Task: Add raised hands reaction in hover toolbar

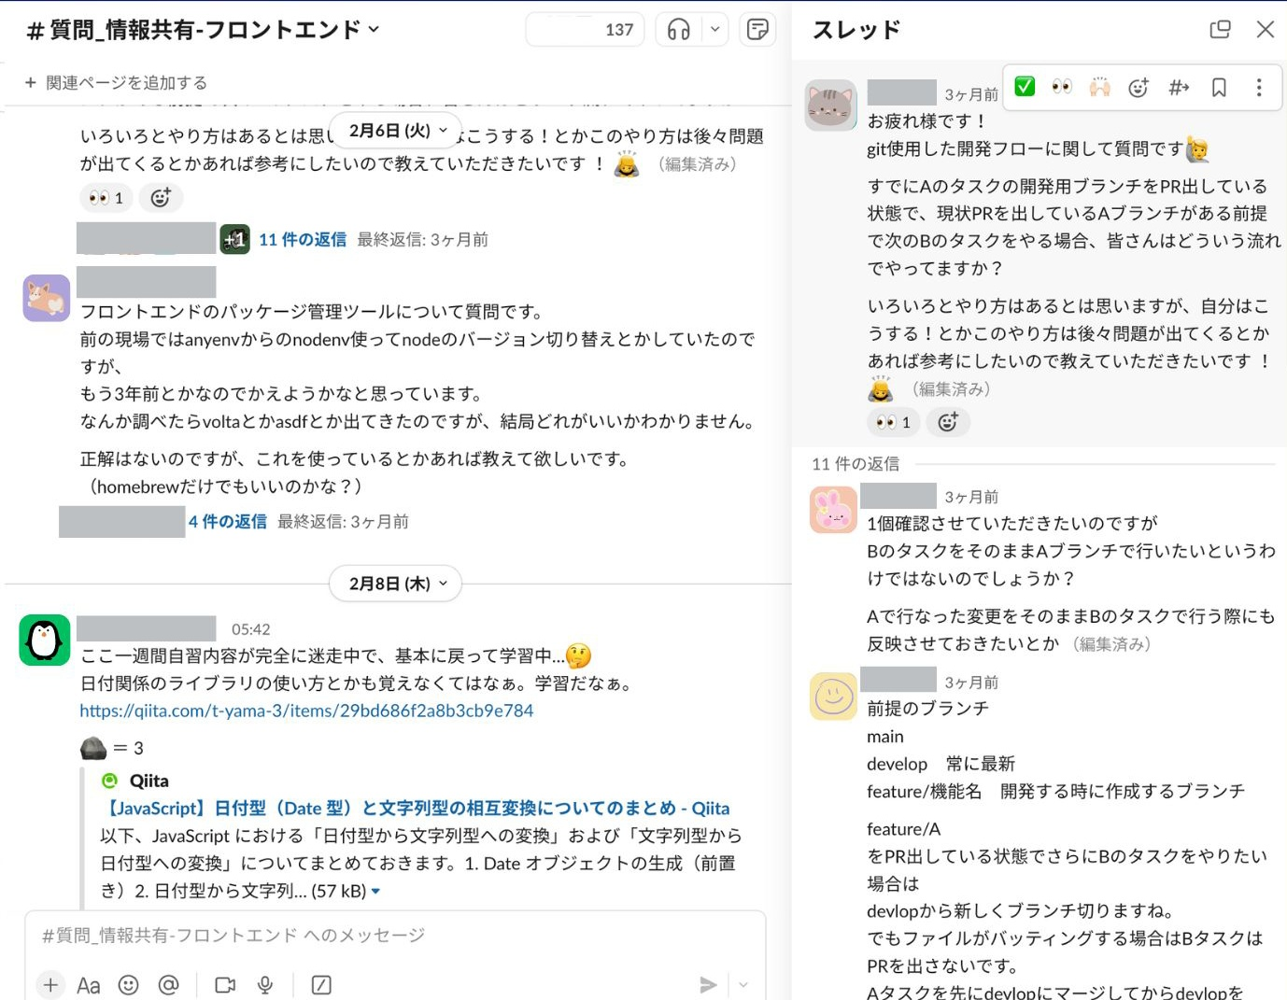Action: pyautogui.click(x=1099, y=87)
